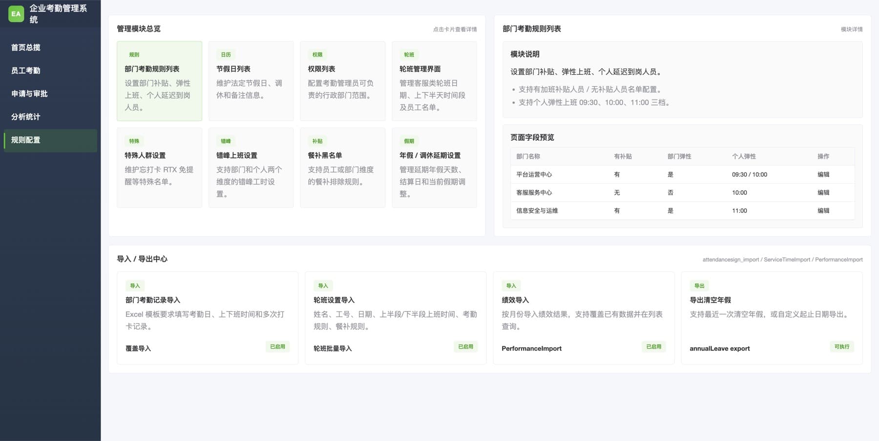The width and height of the screenshot is (879, 441).
Task: Open the 错峰上班设置 module card
Action: point(251,168)
